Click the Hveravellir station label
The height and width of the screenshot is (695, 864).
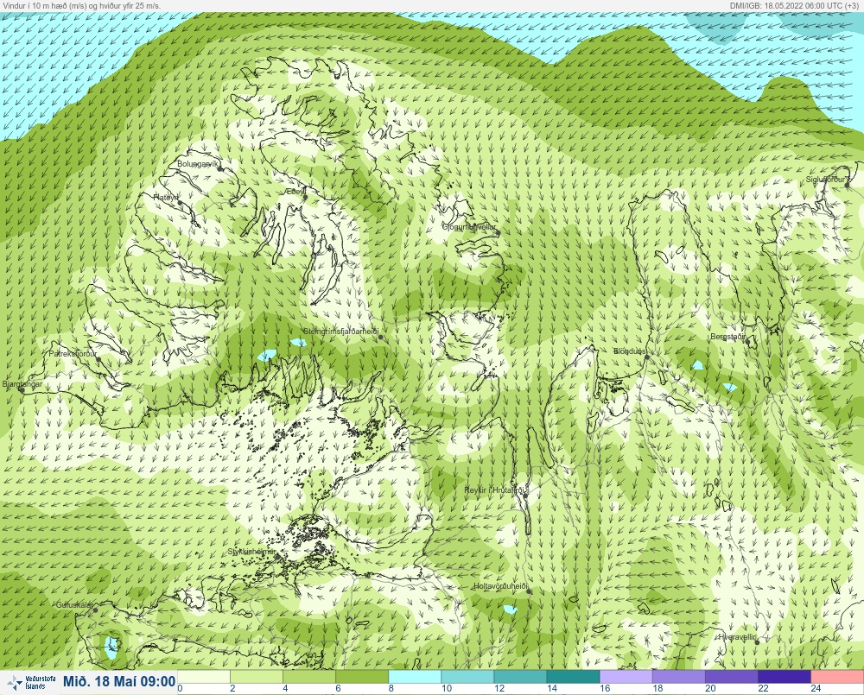click(737, 637)
